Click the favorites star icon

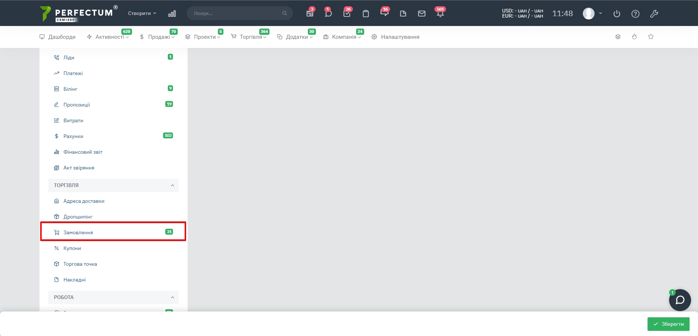coord(651,37)
